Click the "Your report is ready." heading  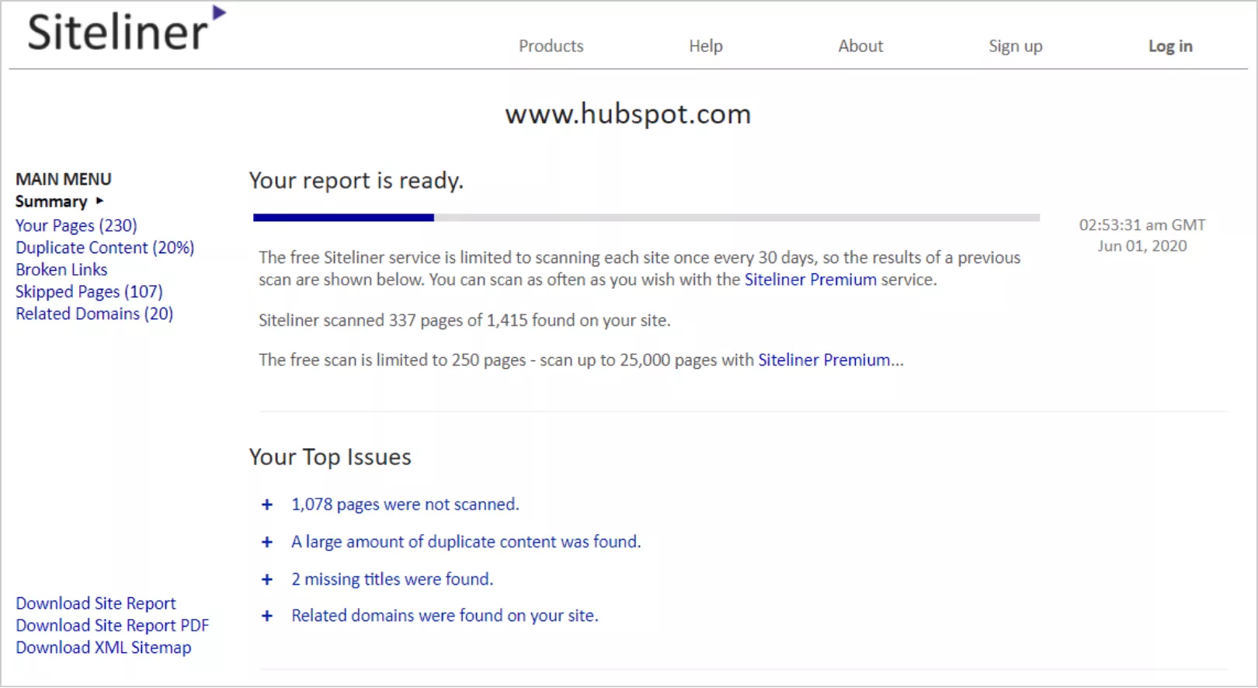(356, 181)
